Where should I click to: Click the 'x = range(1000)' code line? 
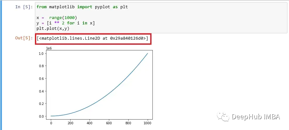coord(57,18)
